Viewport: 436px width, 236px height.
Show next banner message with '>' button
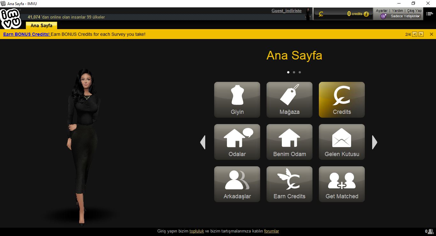click(421, 34)
